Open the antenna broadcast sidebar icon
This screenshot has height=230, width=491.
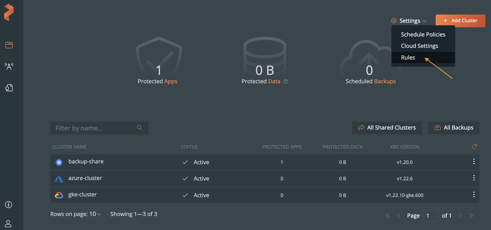pos(9,66)
